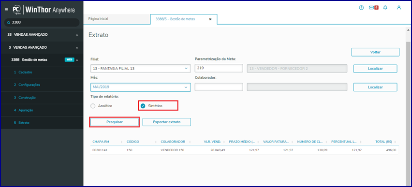Image resolution: width=412 pixels, height=187 pixels.
Task: Close the 3388/5 Gestão de metas tab
Action: 210,19
